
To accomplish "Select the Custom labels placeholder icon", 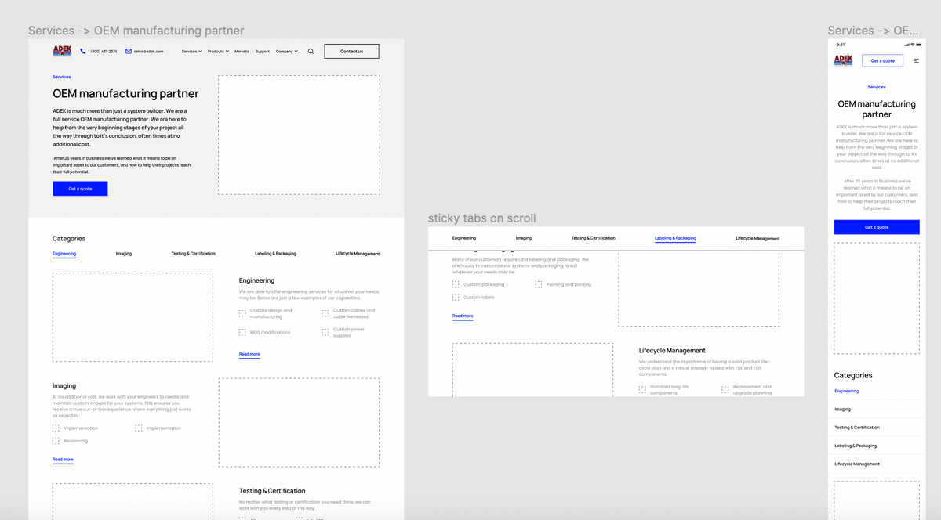I will [456, 298].
